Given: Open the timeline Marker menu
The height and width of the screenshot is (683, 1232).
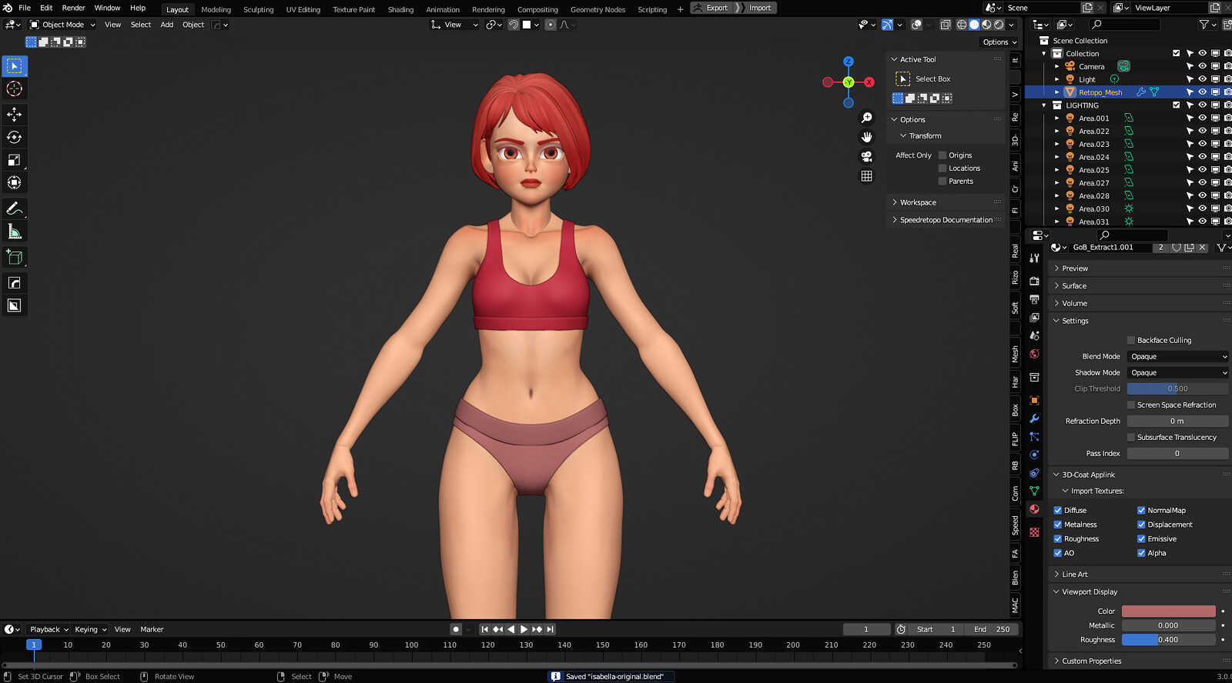Looking at the screenshot, I should [x=152, y=629].
